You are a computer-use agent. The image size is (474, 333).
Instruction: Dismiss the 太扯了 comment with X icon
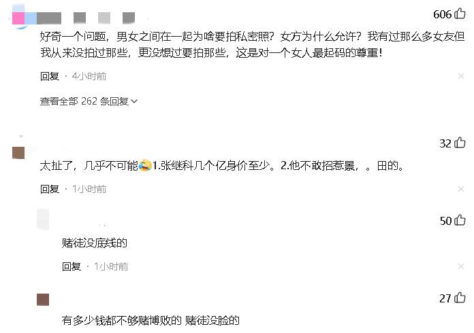[x=460, y=189]
